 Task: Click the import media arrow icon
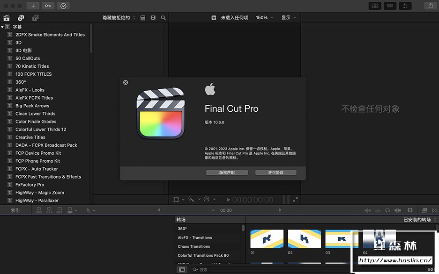(33, 6)
